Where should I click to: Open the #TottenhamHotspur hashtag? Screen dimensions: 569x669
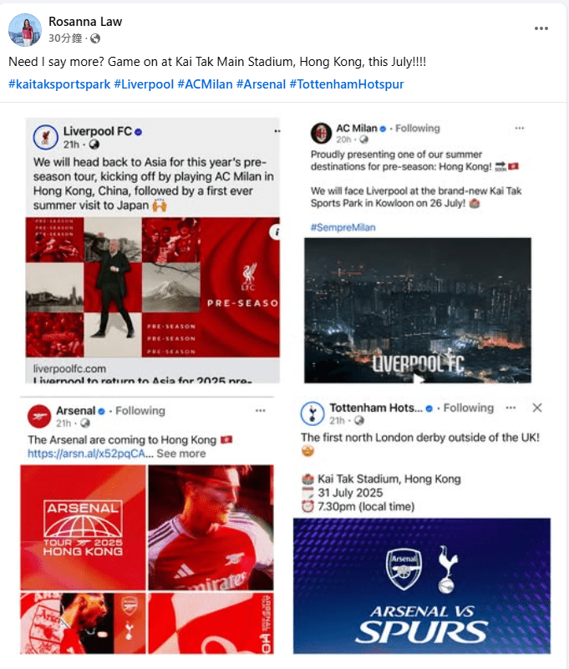coord(346,84)
